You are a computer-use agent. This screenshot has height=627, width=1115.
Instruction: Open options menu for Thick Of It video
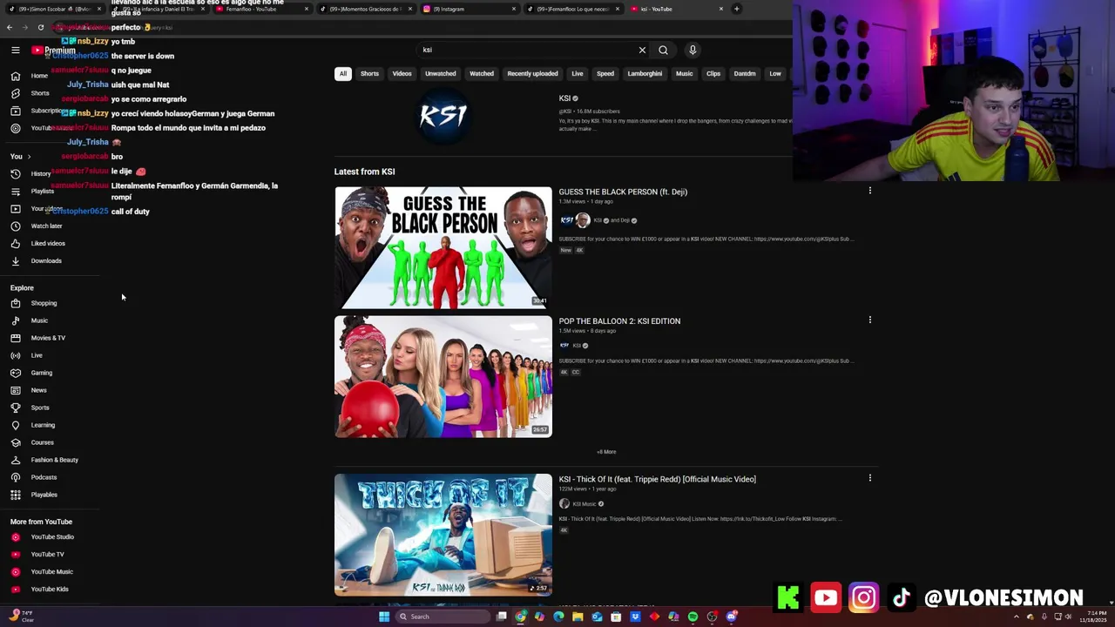[x=869, y=478]
